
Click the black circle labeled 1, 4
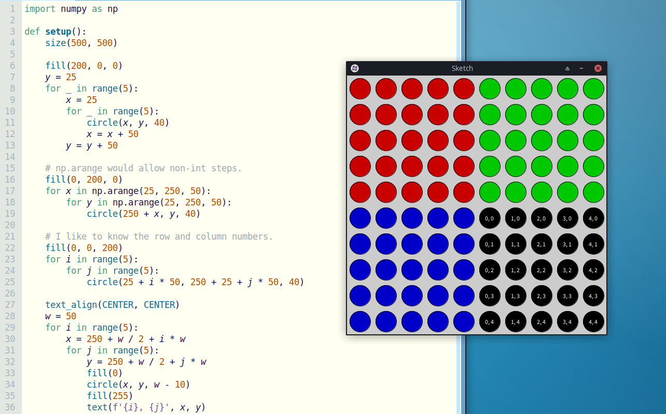coord(516,322)
